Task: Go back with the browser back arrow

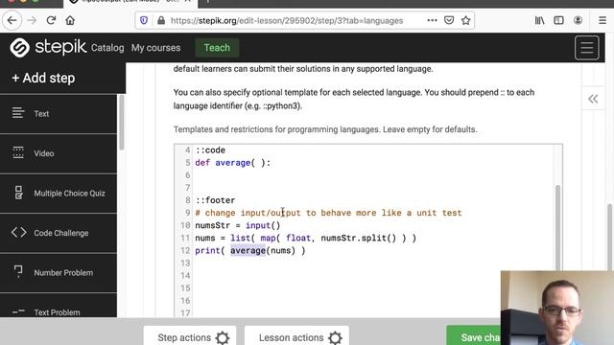Action: pyautogui.click(x=12, y=20)
